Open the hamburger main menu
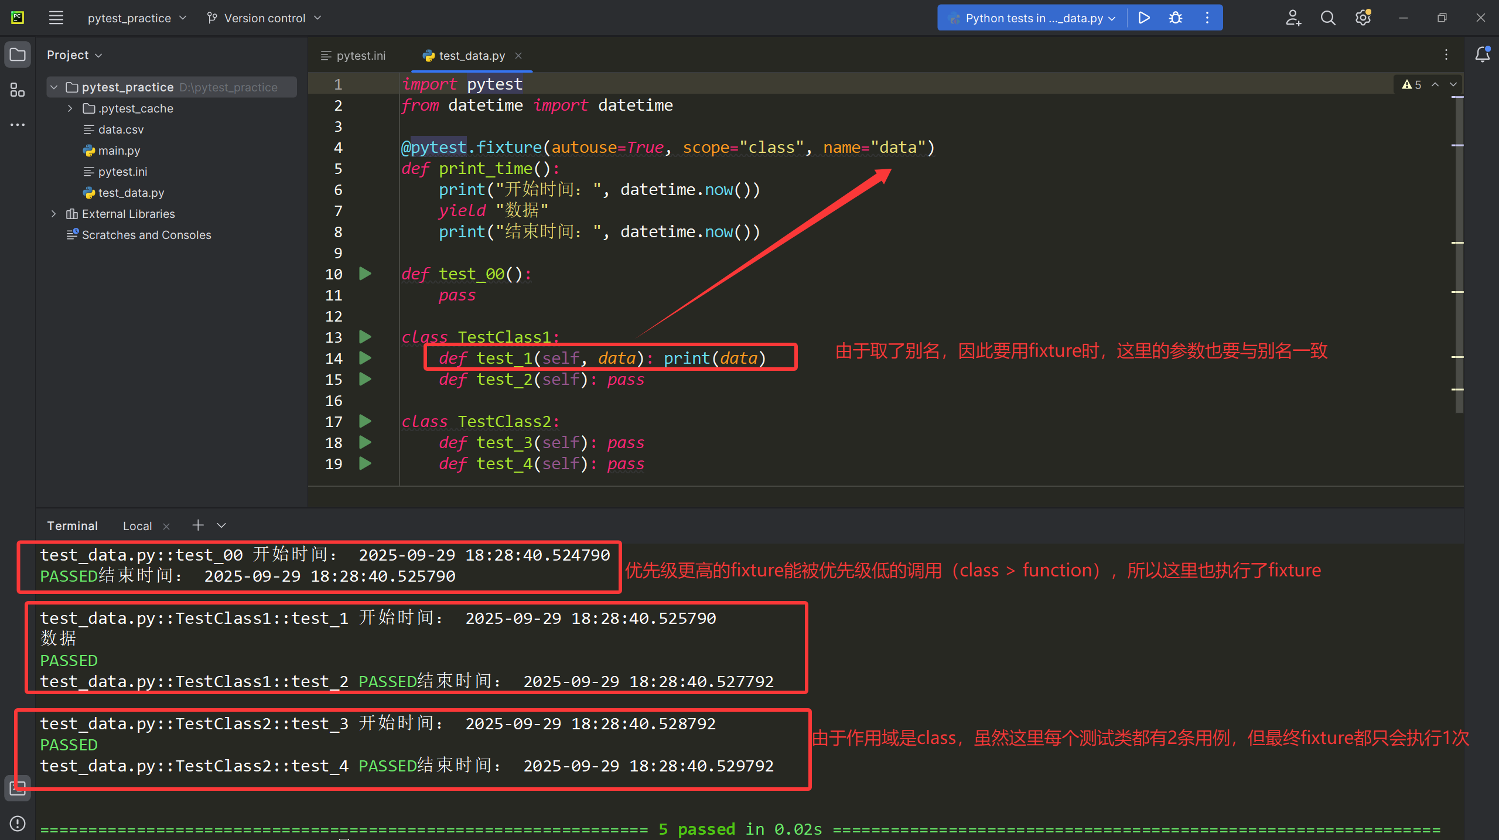 pos(56,18)
